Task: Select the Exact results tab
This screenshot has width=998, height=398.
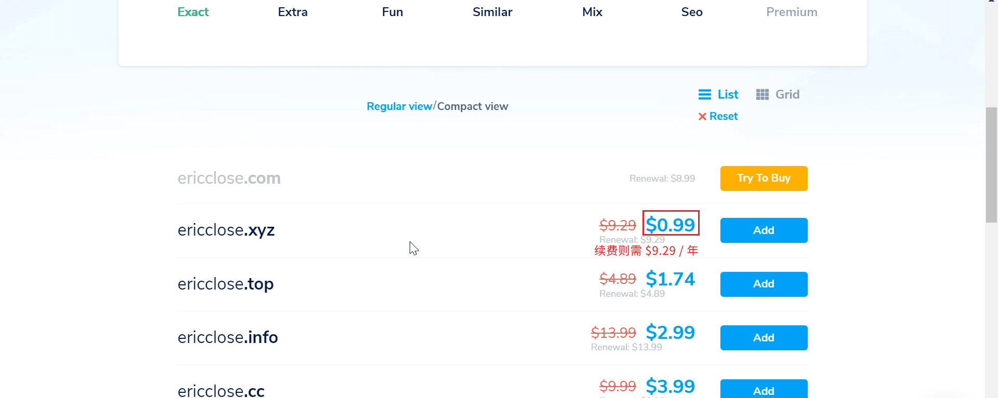Action: 193,12
